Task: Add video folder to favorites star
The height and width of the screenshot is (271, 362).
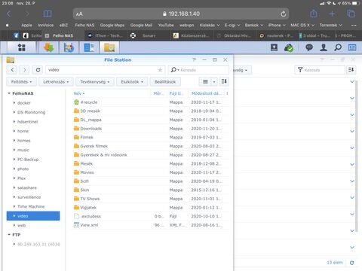Action: point(160,70)
